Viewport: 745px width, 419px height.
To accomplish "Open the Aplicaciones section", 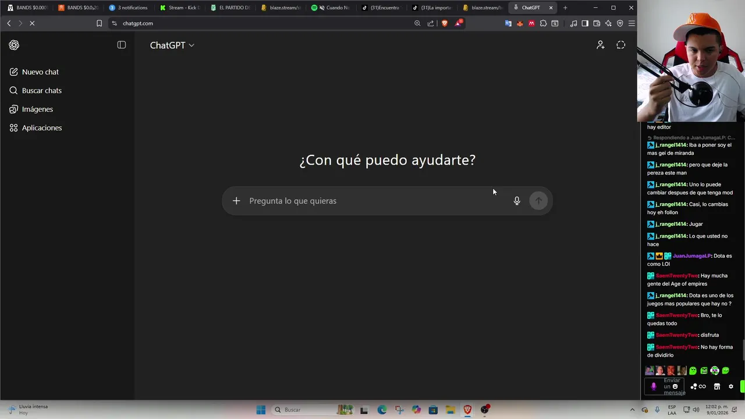I will 41,127.
